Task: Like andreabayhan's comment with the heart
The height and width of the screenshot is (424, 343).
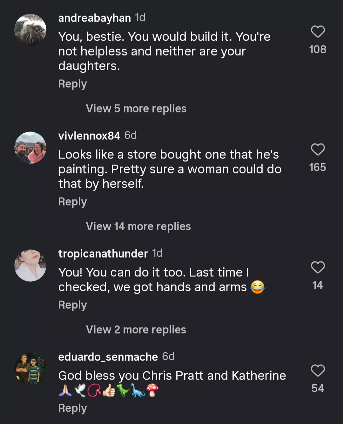Action: click(x=318, y=32)
